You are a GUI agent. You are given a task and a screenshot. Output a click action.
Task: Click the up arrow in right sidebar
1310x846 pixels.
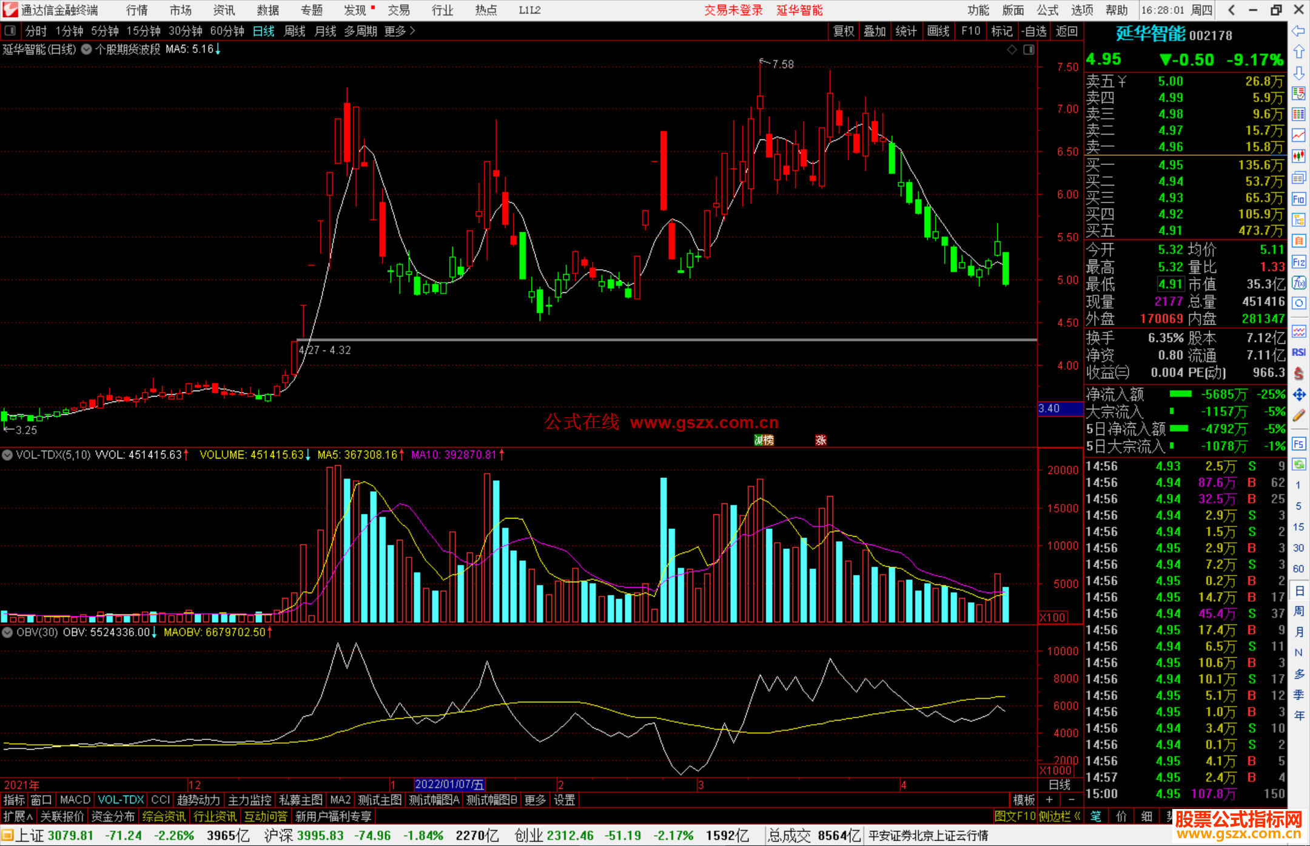pyautogui.click(x=1298, y=52)
